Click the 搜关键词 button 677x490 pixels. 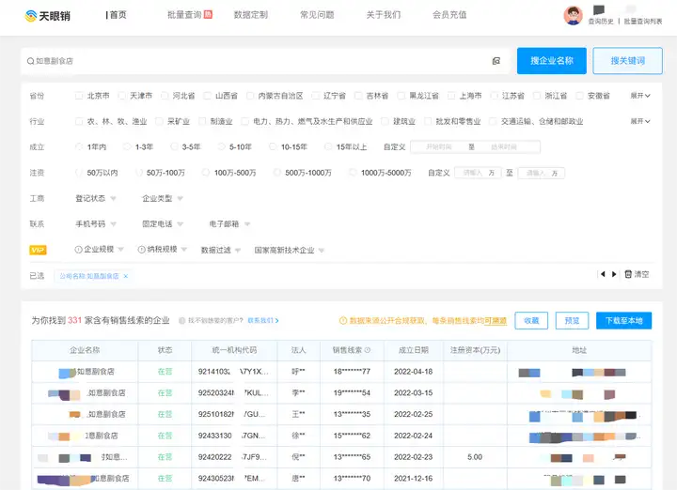pos(628,61)
